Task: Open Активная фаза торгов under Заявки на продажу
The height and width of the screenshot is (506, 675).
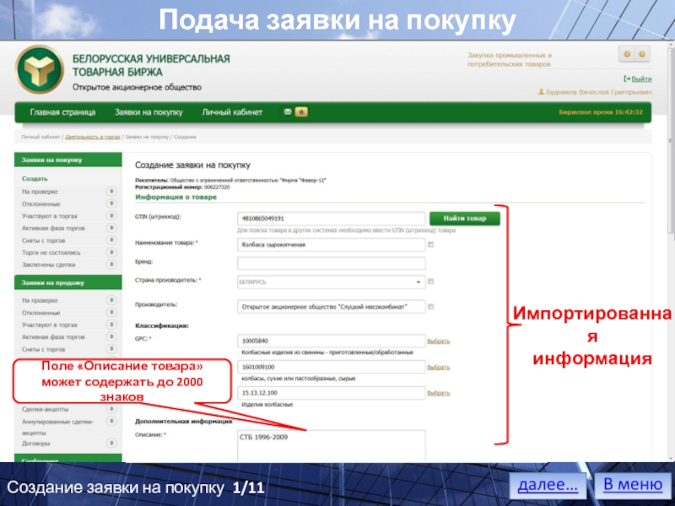Action: (x=53, y=336)
